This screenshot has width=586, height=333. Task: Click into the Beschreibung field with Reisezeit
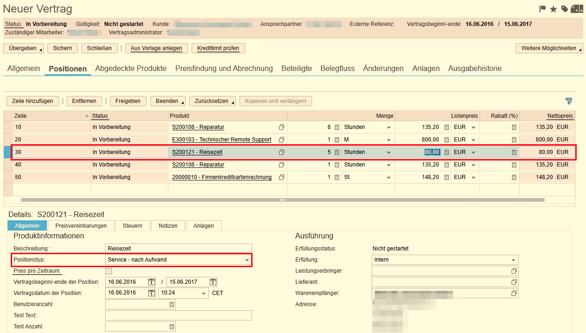click(179, 249)
